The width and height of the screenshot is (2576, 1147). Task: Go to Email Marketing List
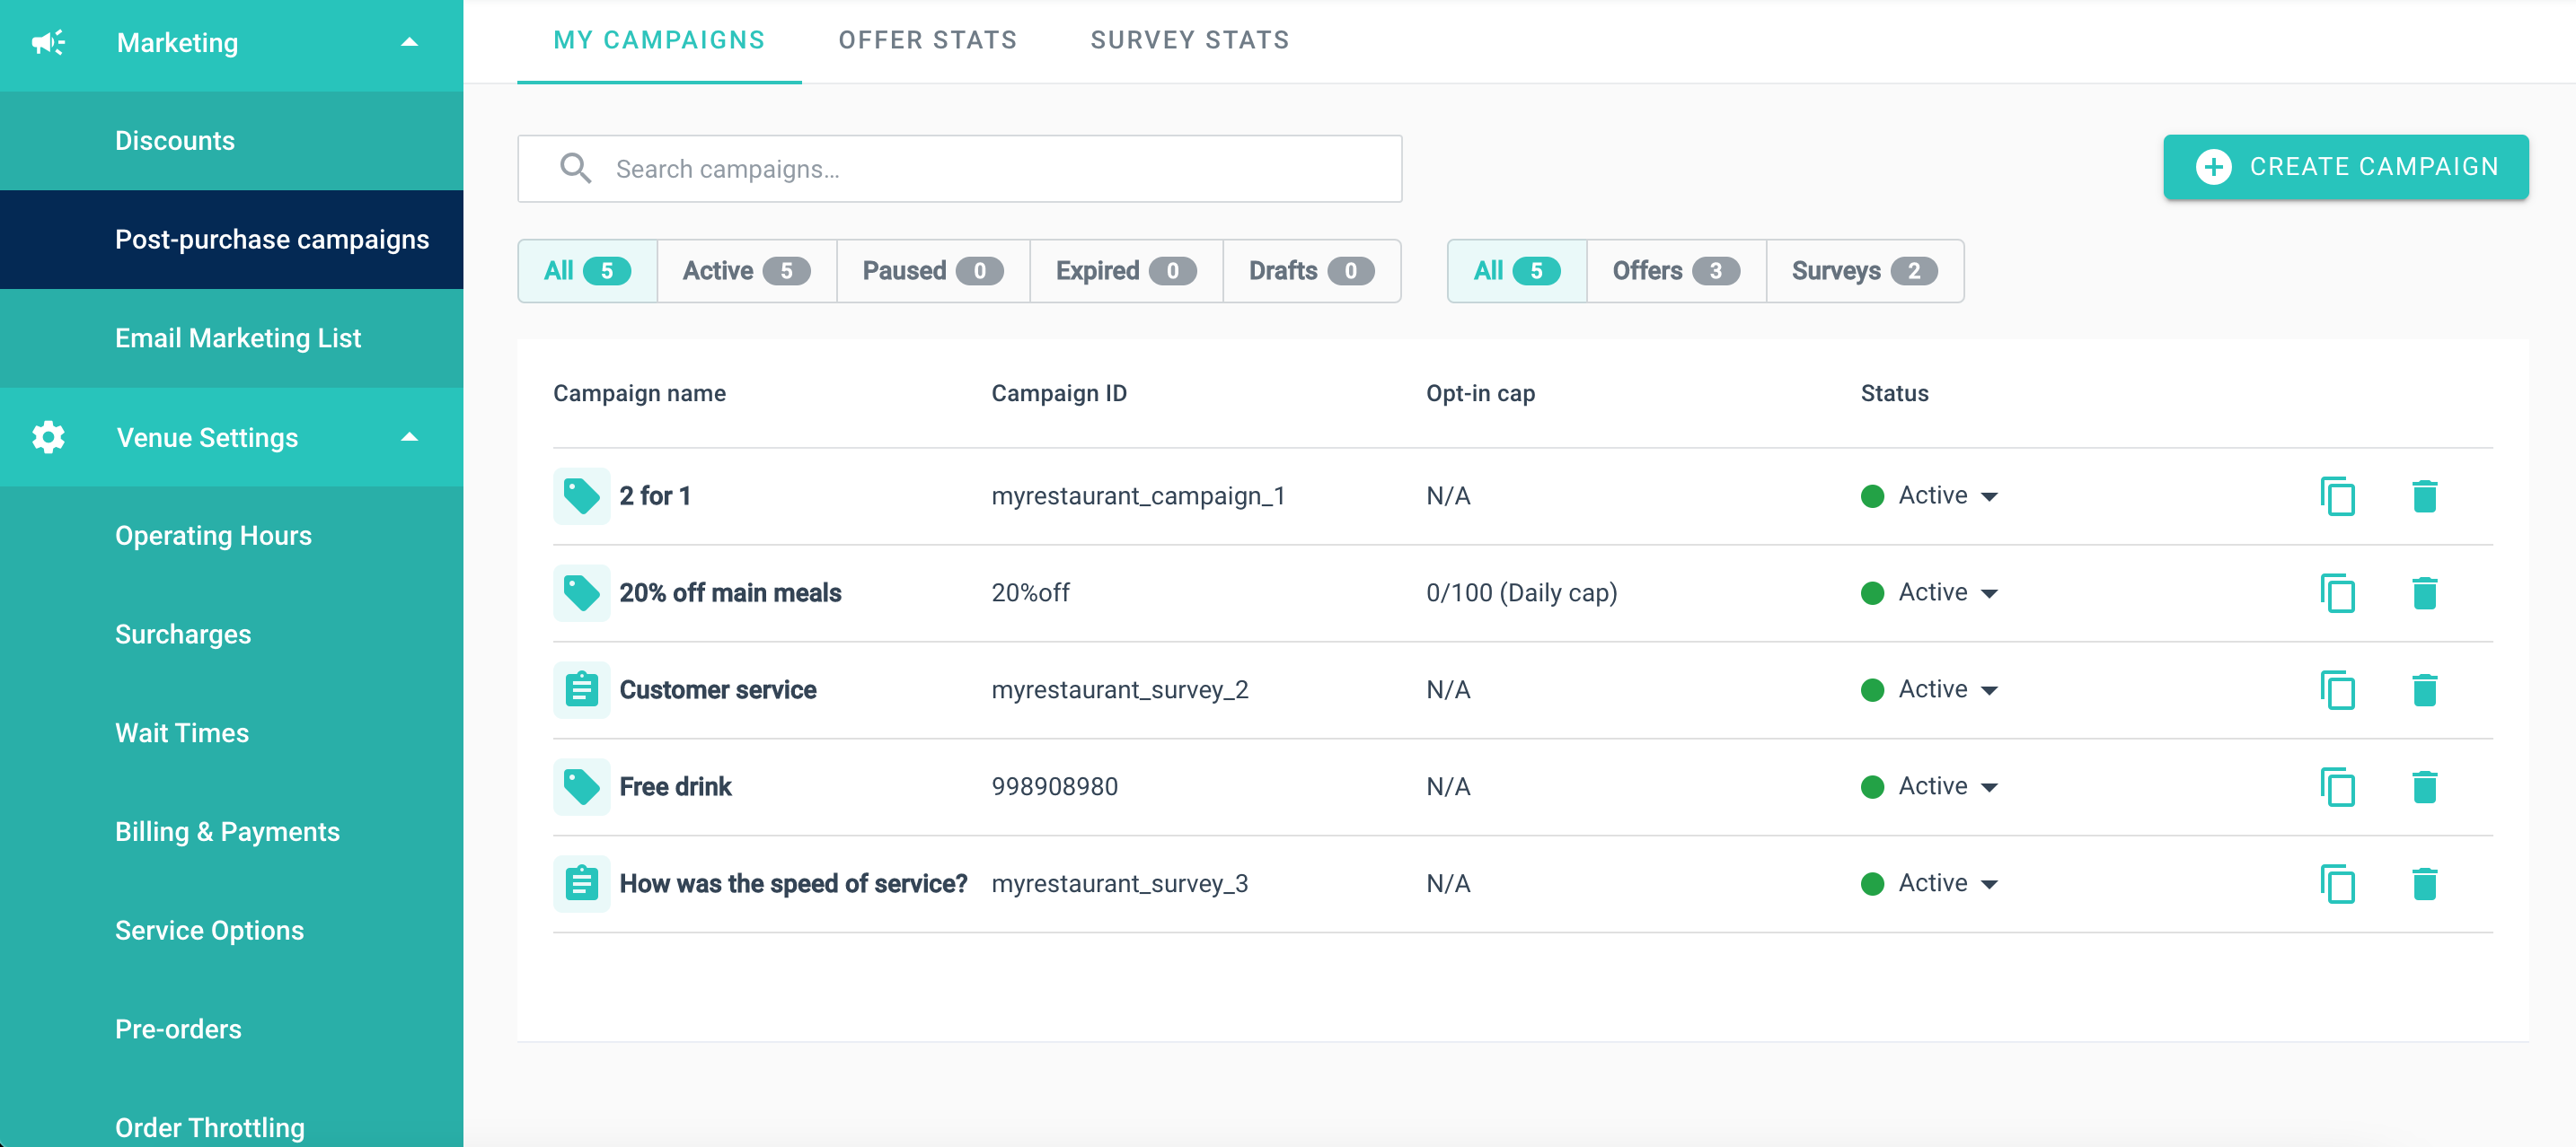(x=238, y=337)
